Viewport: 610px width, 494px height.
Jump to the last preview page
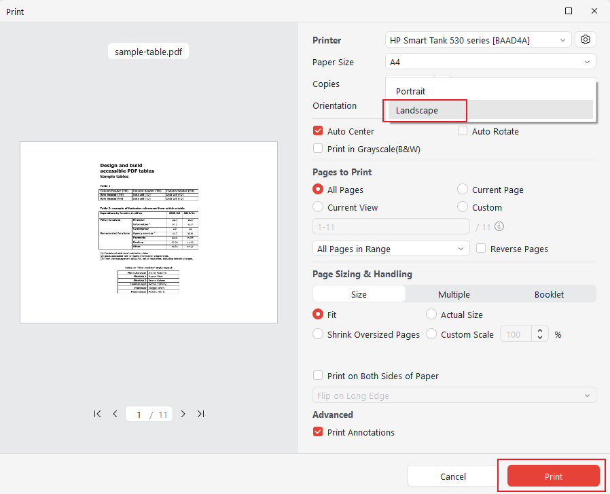[200, 414]
